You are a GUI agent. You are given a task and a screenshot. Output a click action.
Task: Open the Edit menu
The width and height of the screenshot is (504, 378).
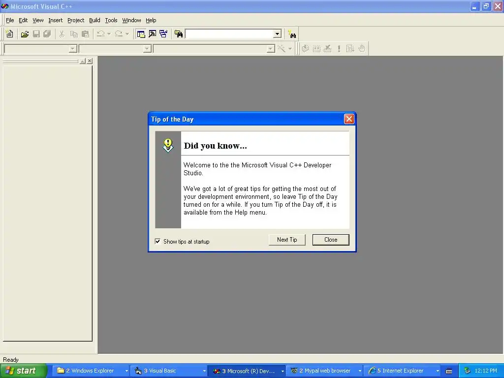click(x=23, y=20)
